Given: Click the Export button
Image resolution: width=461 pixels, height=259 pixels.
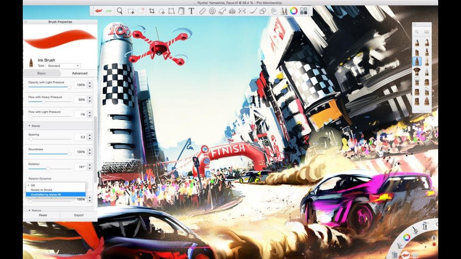Looking at the screenshot, I should point(79,215).
